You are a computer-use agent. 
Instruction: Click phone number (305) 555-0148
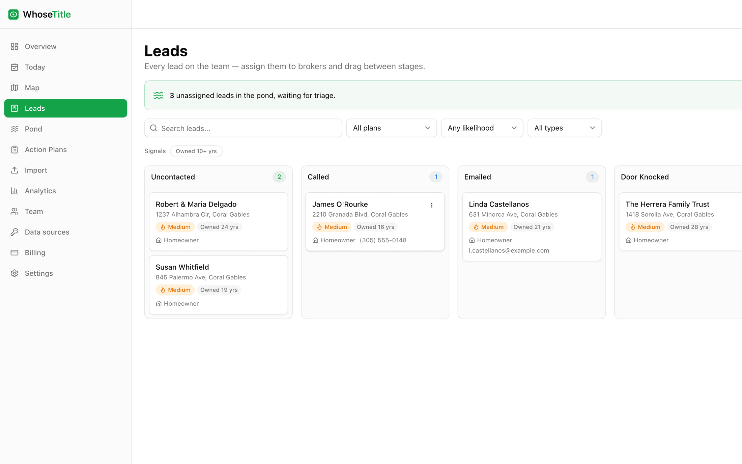[x=383, y=240]
